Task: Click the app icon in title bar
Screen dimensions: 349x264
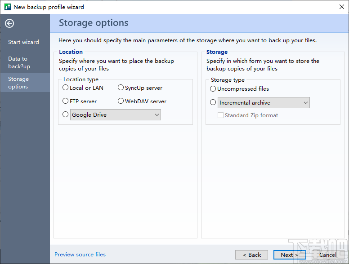Action: pos(7,7)
